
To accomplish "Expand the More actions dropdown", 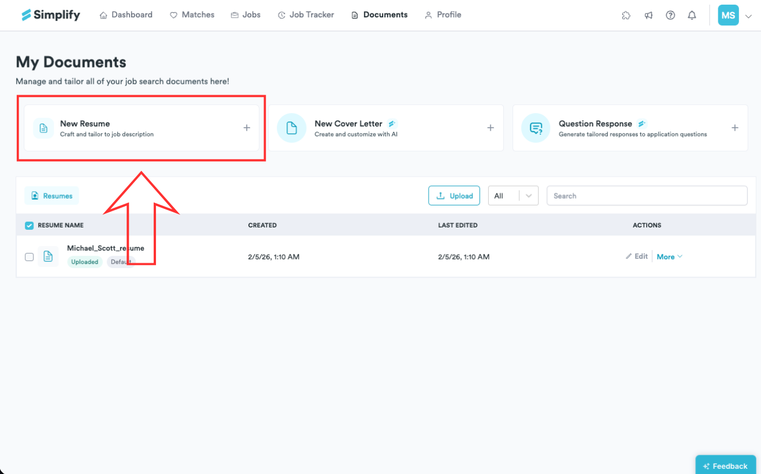I will coord(670,257).
